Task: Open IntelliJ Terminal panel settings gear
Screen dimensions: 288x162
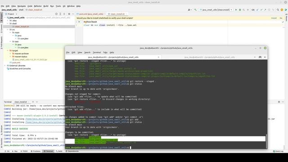Action: [x=279, y=102]
